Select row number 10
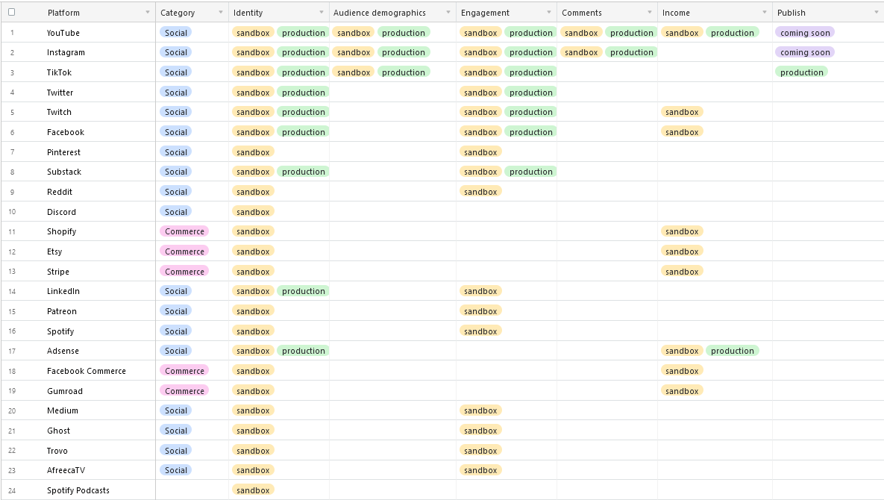 tap(12, 212)
